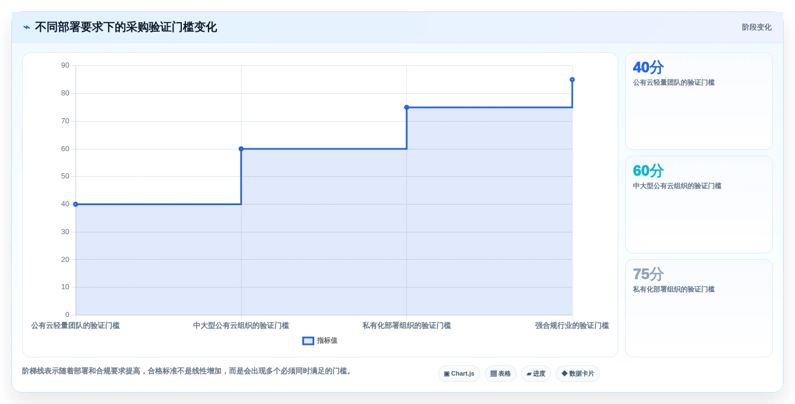795x404 pixels.
Task: Open the 60分 summary card value
Action: [648, 171]
